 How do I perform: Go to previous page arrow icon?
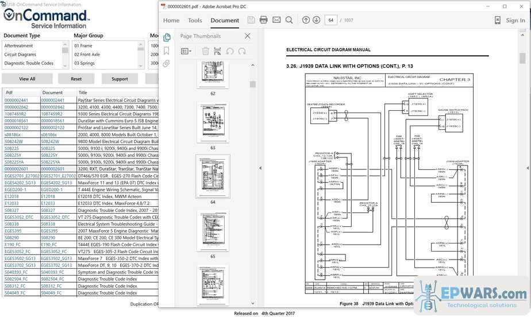pyautogui.click(x=306, y=20)
